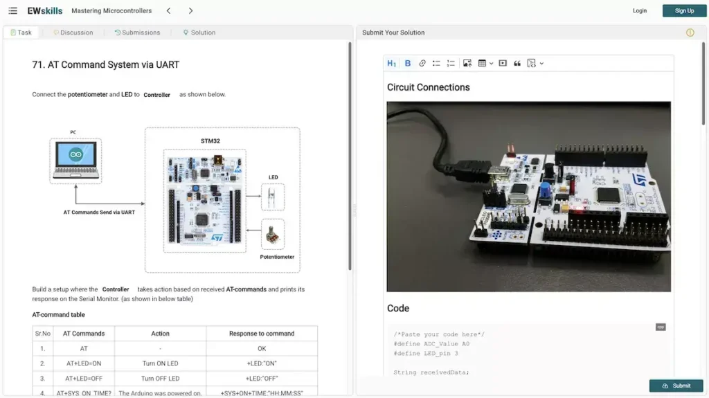
Task: Insert a video embed via toolbar
Action: tap(503, 63)
